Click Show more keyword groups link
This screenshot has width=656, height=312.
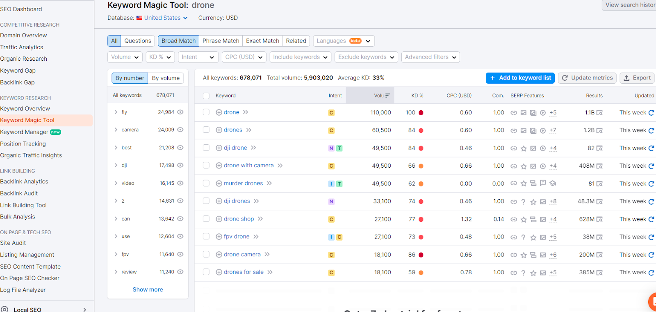(x=148, y=289)
